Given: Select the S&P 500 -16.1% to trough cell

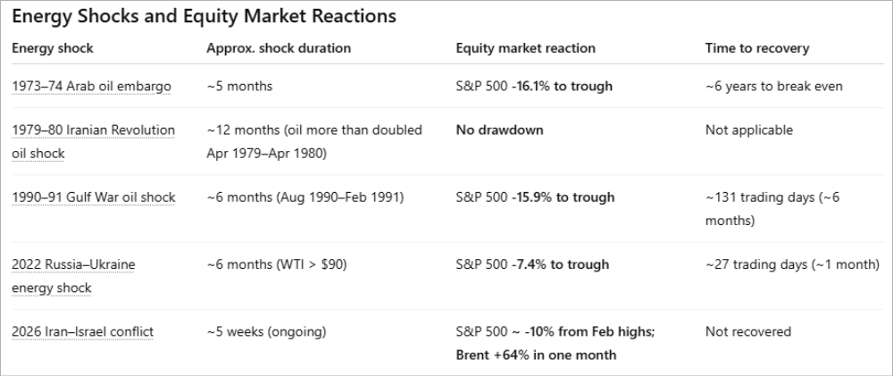Looking at the screenshot, I should (x=534, y=86).
